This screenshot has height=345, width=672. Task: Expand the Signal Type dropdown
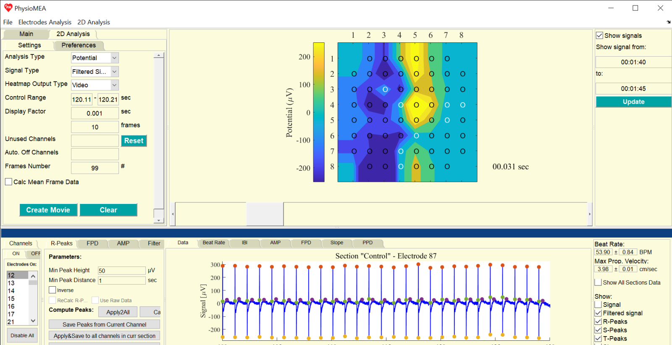(114, 72)
